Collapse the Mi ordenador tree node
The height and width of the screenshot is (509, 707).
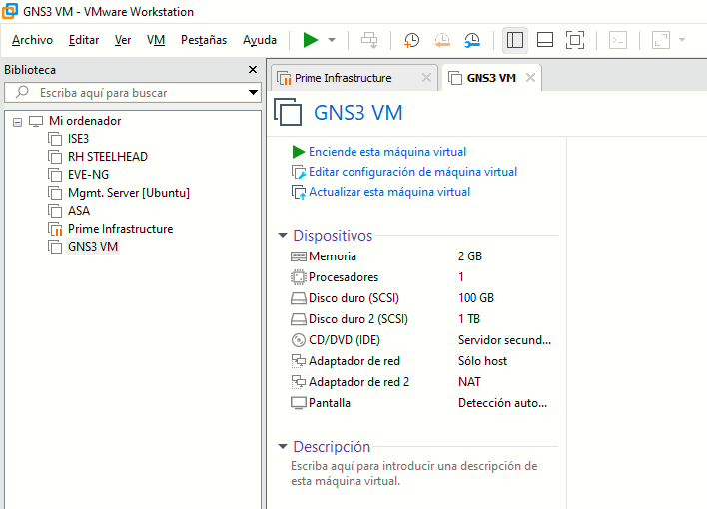pyautogui.click(x=17, y=122)
